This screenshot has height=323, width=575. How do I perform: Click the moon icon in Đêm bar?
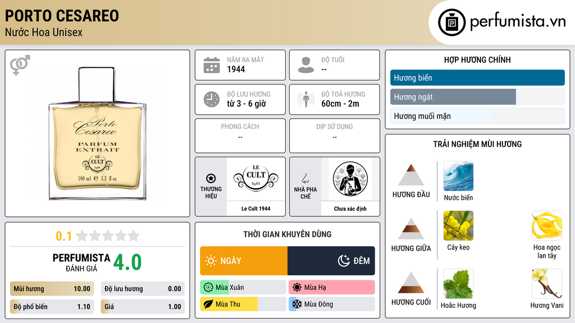pyautogui.click(x=344, y=261)
